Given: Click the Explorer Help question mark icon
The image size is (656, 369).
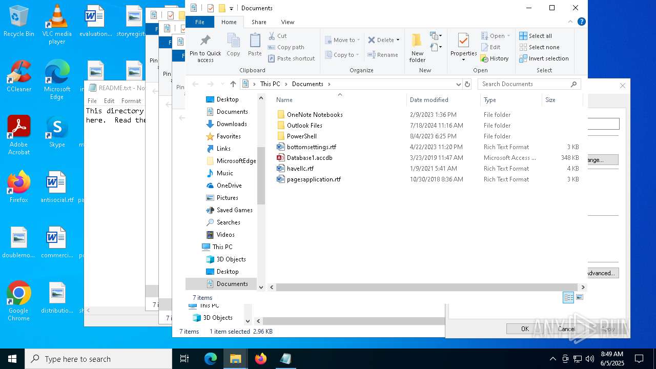Looking at the screenshot, I should click(x=581, y=22).
